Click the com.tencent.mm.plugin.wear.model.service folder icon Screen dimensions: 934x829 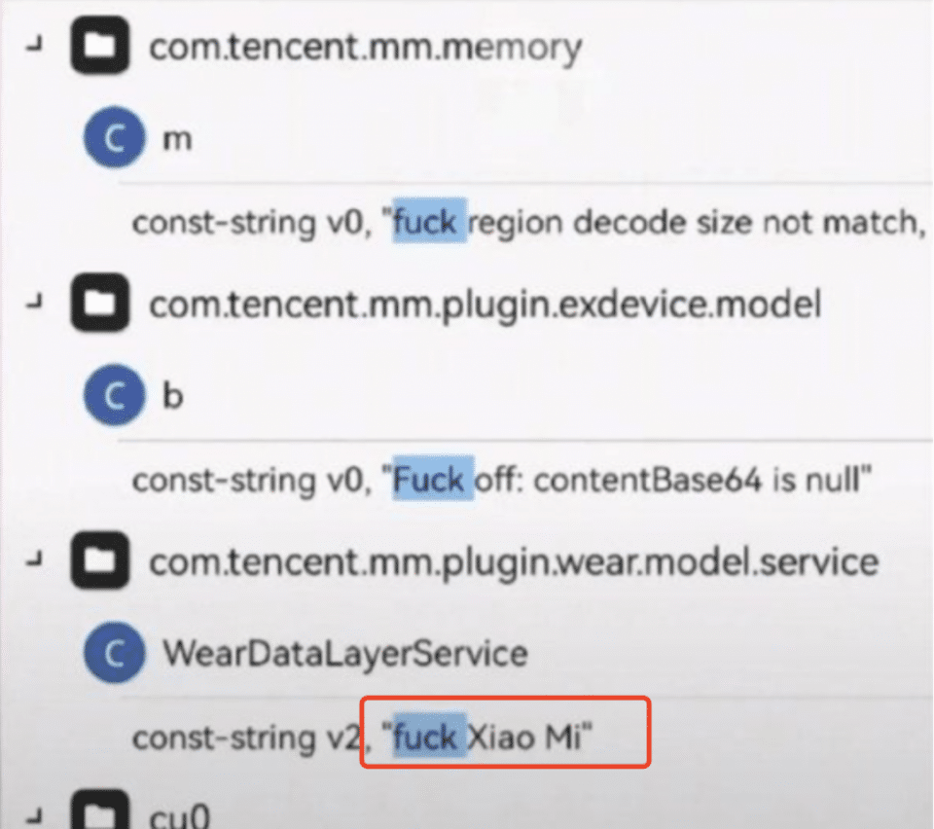[99, 560]
